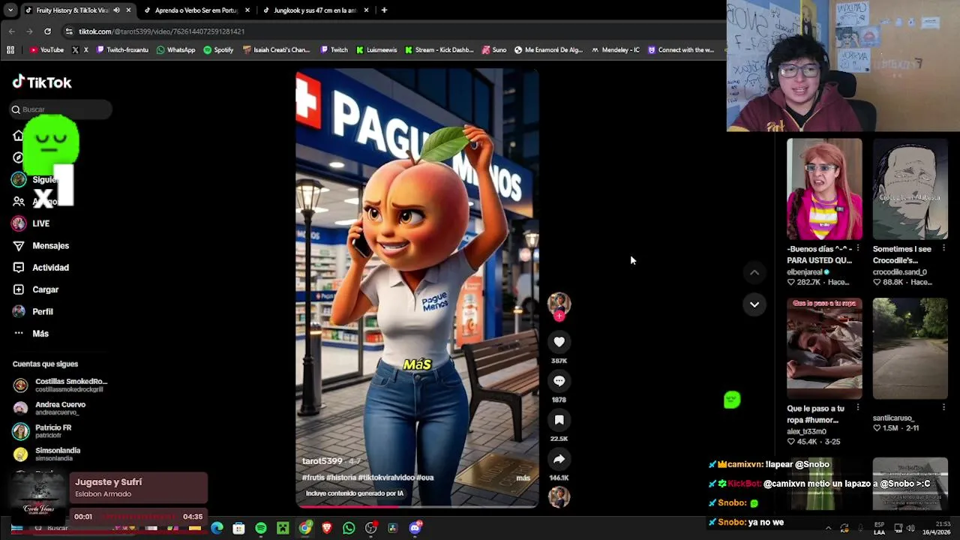
Task: Open Mendeley - IC bookmark
Action: [615, 50]
